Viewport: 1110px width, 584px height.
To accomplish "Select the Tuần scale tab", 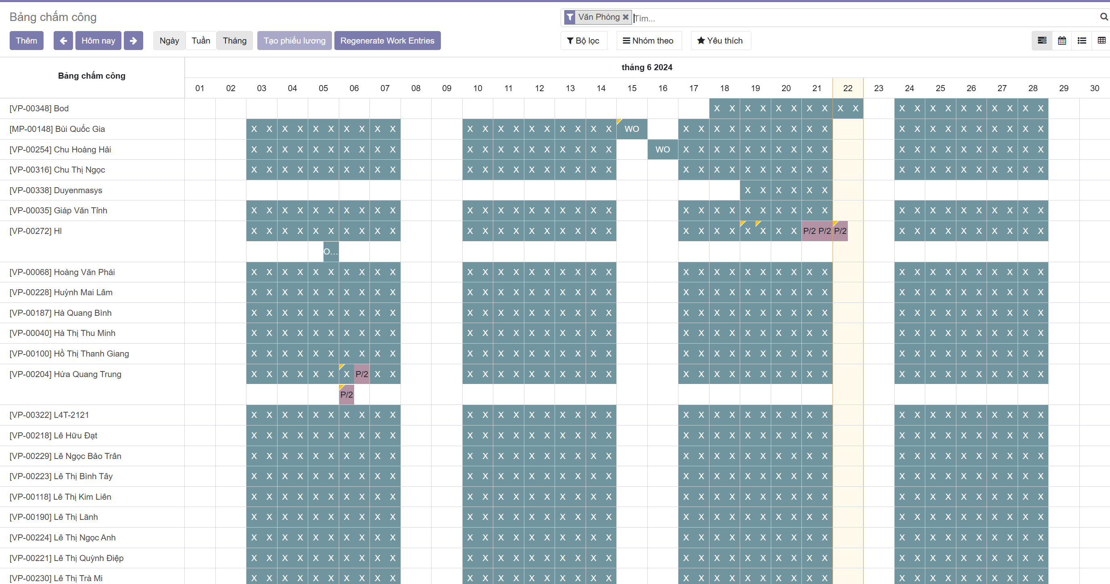I will point(201,40).
